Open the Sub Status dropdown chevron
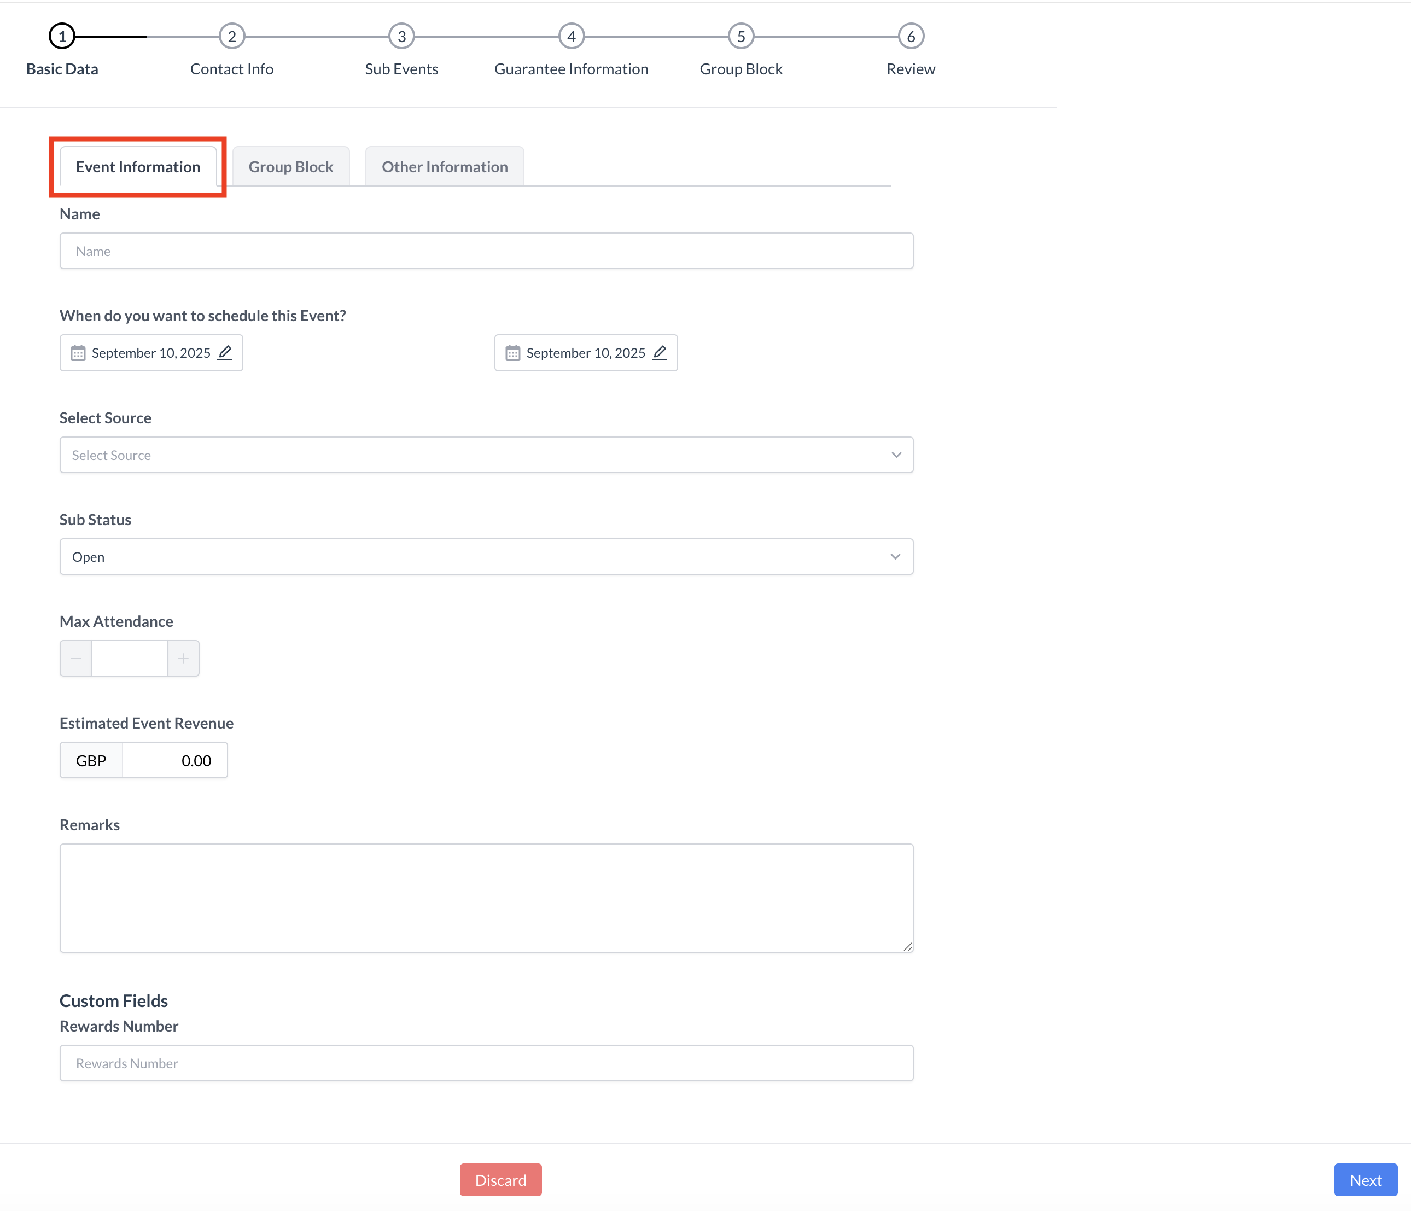Screen dimensions: 1411x1211 [x=895, y=557]
